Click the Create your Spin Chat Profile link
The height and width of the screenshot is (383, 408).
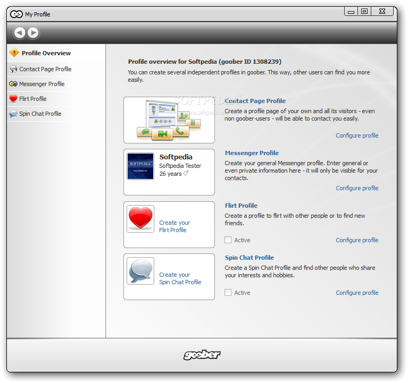(180, 278)
